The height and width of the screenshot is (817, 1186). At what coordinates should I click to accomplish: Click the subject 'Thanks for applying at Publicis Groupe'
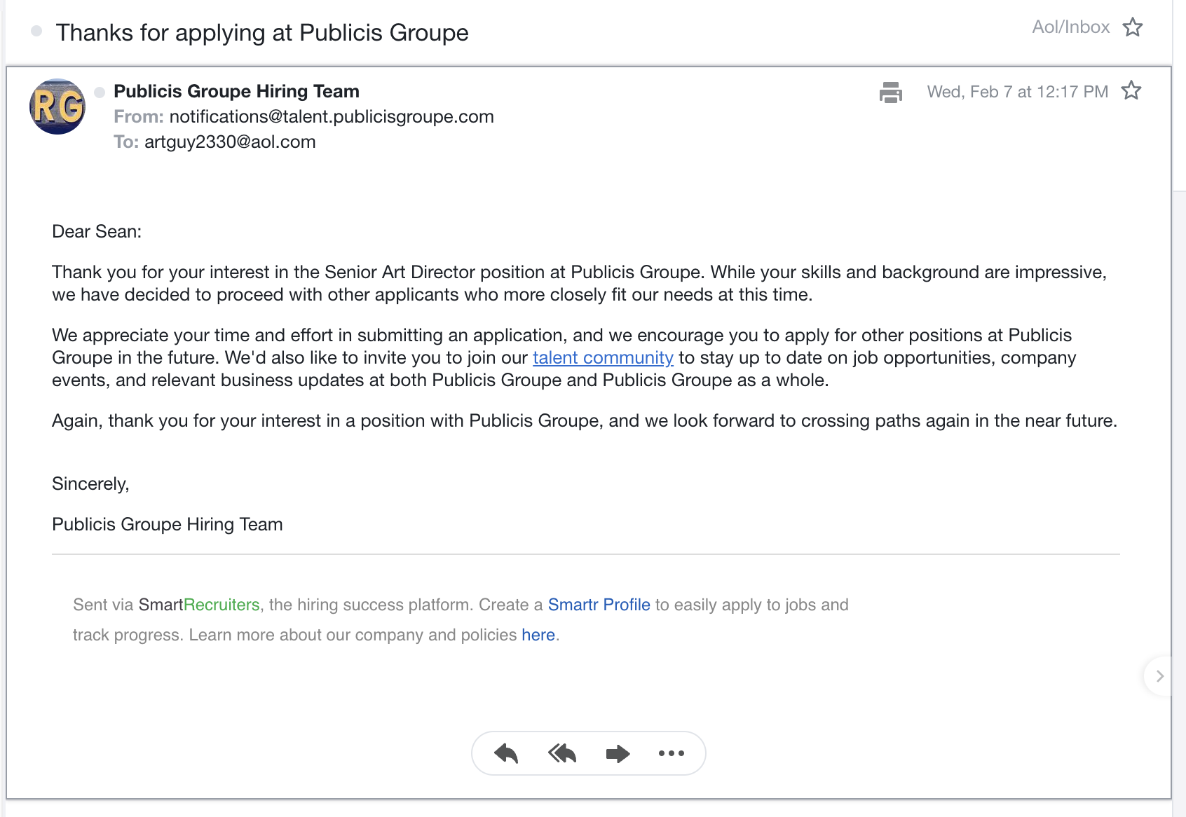[x=262, y=32]
